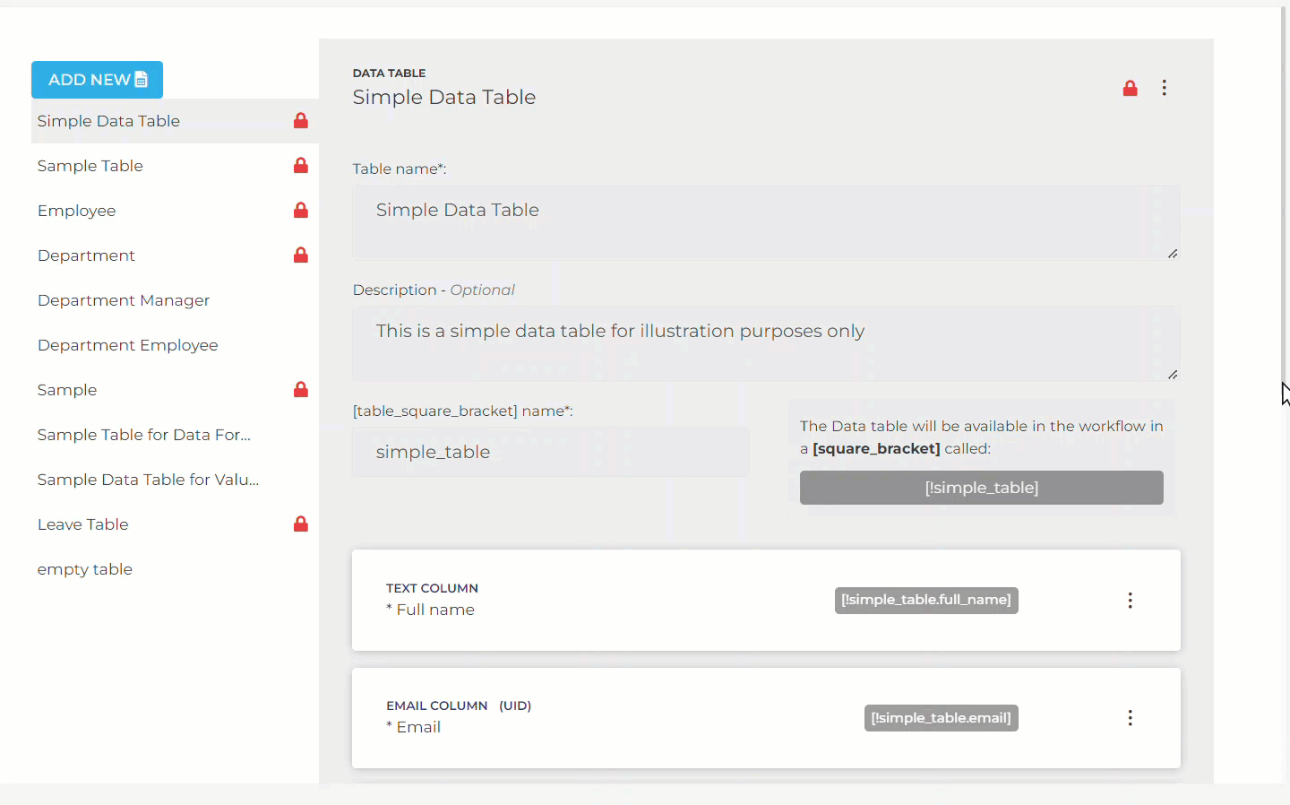Select empty table from the sidebar list
Viewport: 1290px width, 805px height.
point(84,568)
